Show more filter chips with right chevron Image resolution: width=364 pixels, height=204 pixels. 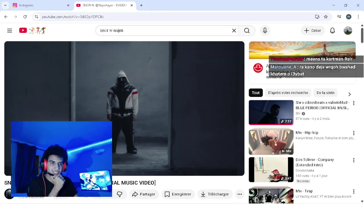click(x=349, y=94)
